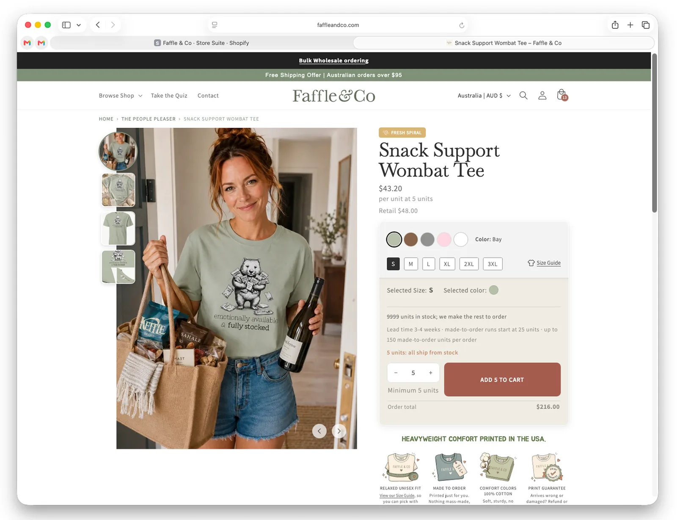Screen dimensions: 677x520
Task: Decrease quantity with minus button
Action: [x=396, y=373]
